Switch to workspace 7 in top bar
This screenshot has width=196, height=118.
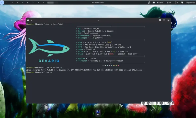(x=33, y=2)
